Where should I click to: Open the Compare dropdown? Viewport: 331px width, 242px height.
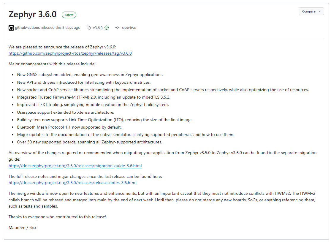tap(311, 11)
